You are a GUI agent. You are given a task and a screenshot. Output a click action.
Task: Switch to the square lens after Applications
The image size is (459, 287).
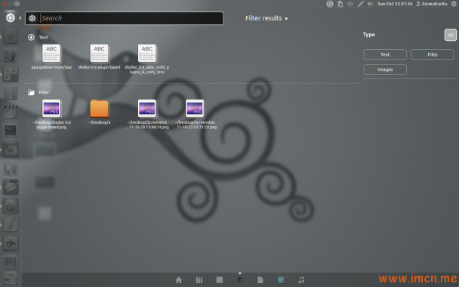tap(220, 280)
